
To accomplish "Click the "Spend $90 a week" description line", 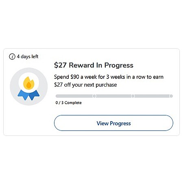I will coord(109,77).
